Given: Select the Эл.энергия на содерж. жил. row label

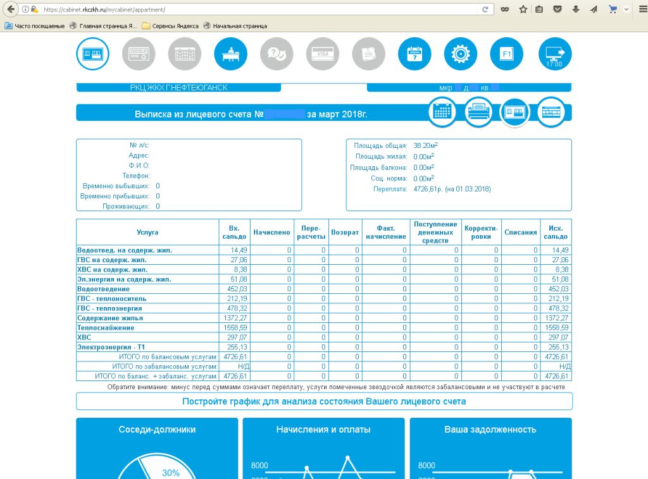Looking at the screenshot, I should tap(124, 279).
